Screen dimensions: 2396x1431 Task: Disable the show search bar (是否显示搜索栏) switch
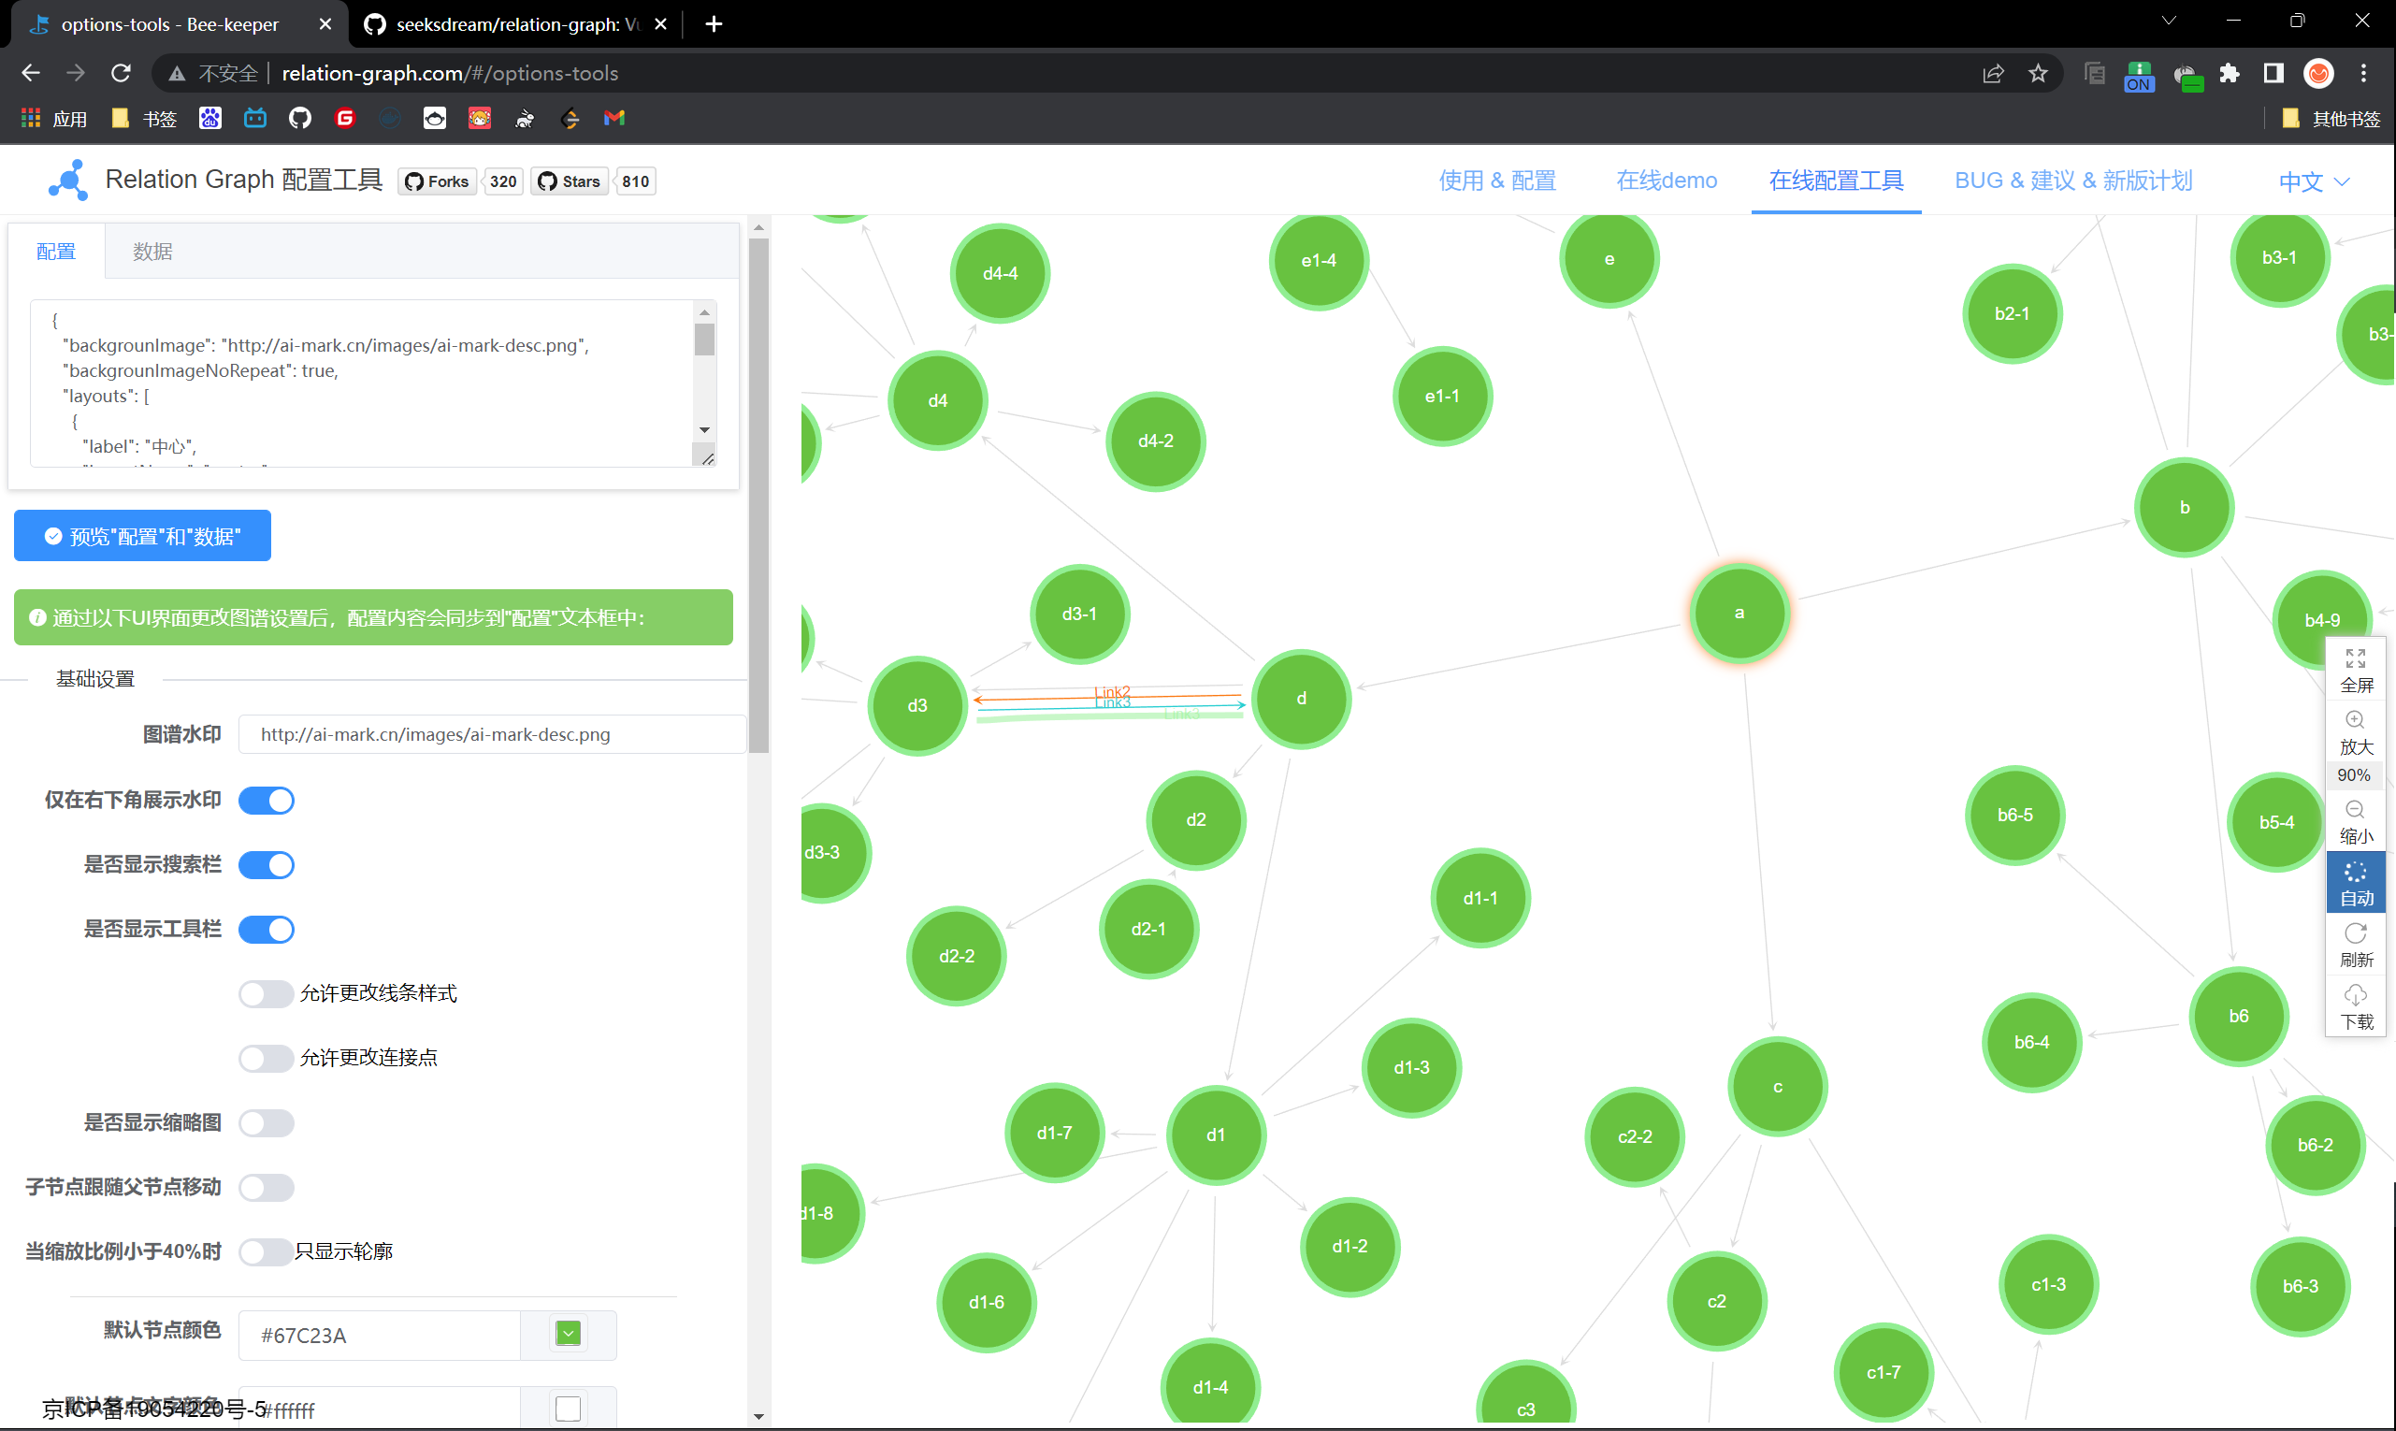[x=267, y=865]
